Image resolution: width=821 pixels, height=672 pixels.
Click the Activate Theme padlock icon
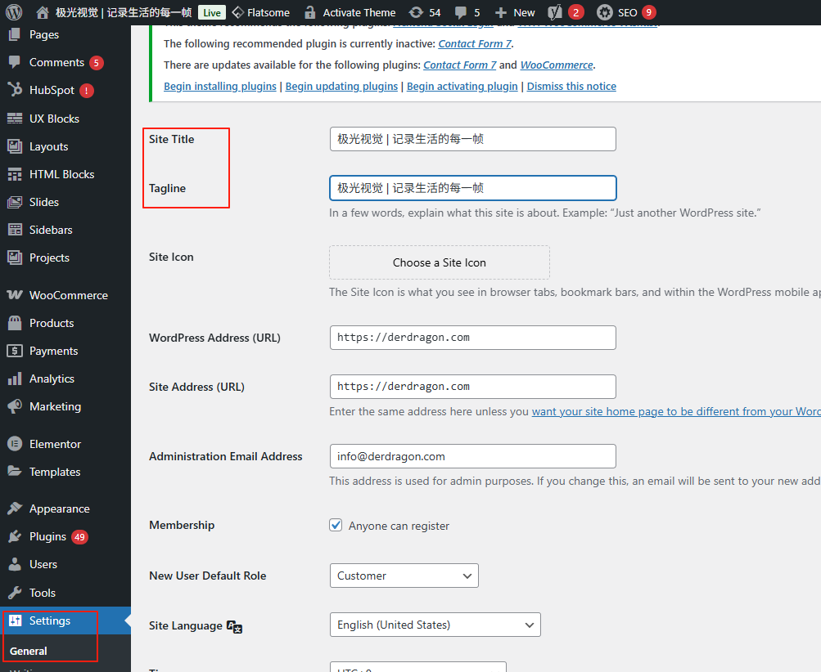[309, 12]
